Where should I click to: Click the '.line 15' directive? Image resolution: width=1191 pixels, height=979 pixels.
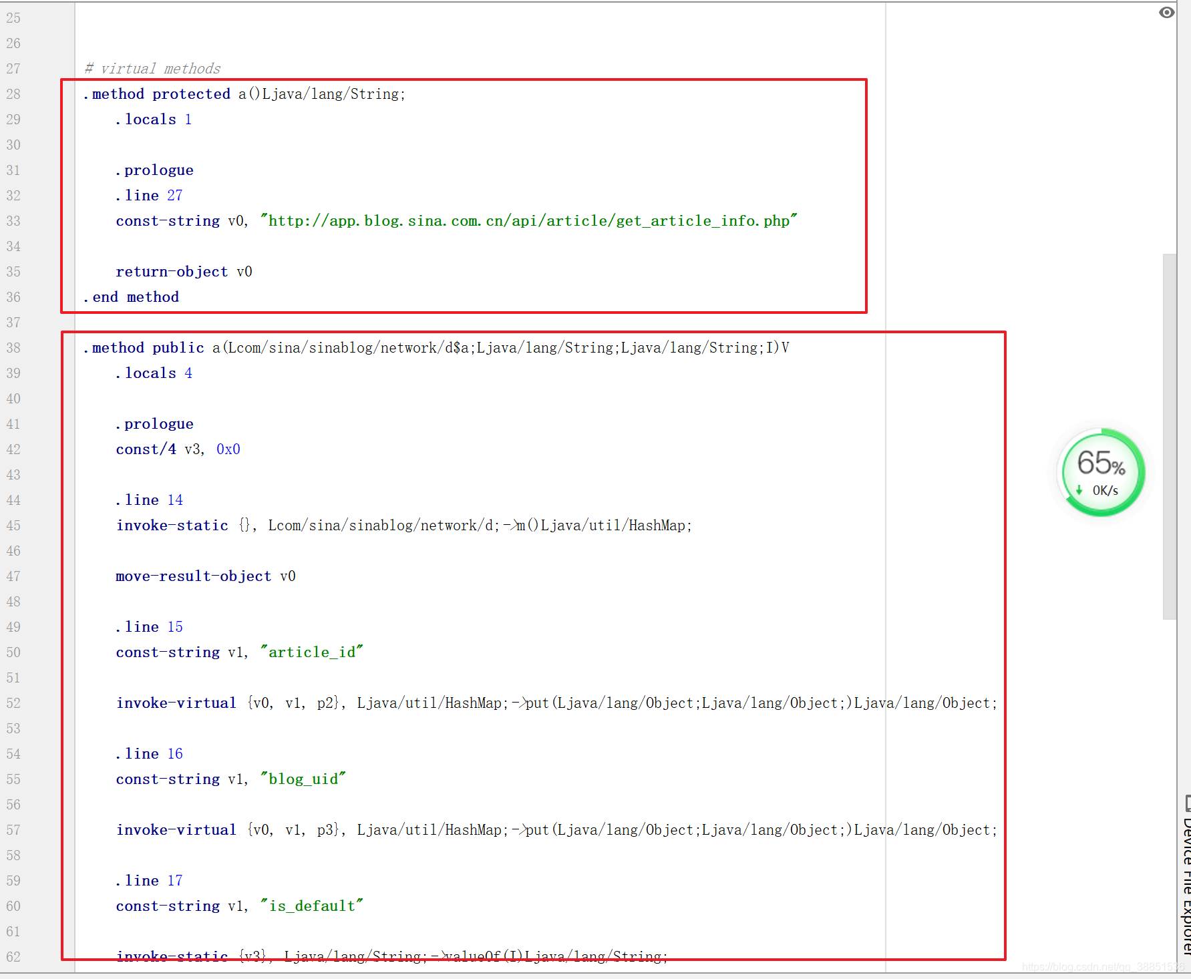149,627
